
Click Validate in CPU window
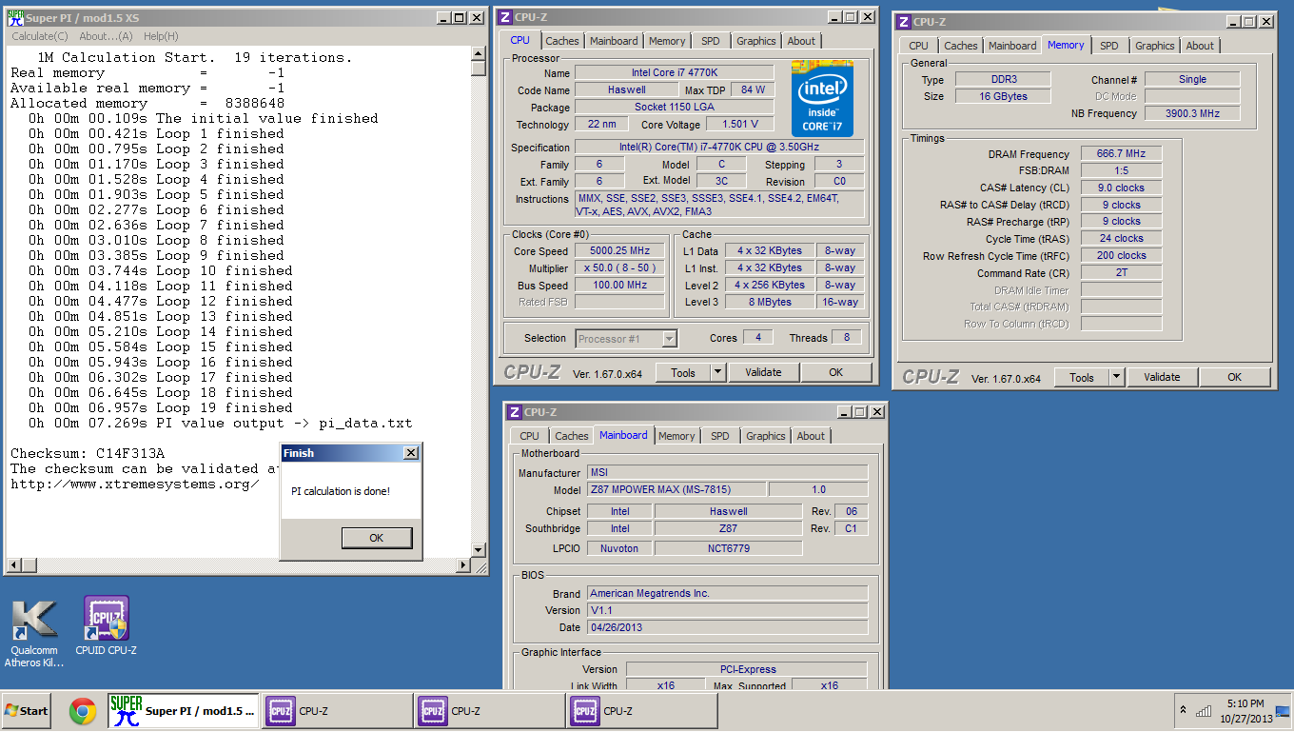763,373
